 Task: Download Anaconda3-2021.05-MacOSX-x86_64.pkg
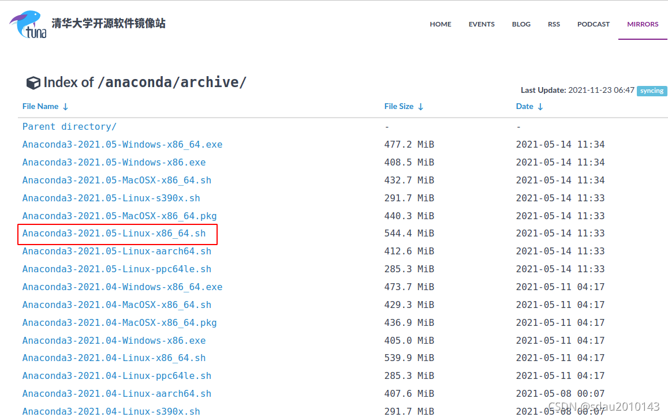point(120,216)
